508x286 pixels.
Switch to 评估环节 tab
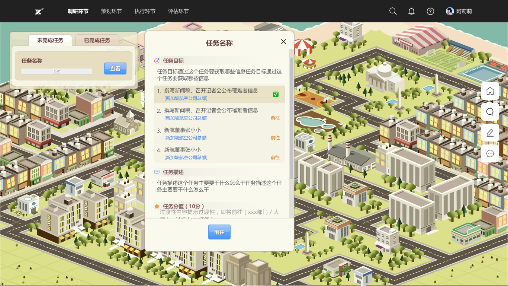pos(179,11)
